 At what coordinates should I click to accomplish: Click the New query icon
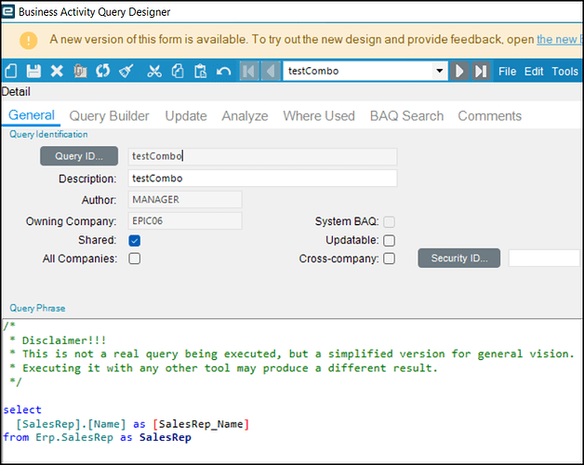coord(12,72)
